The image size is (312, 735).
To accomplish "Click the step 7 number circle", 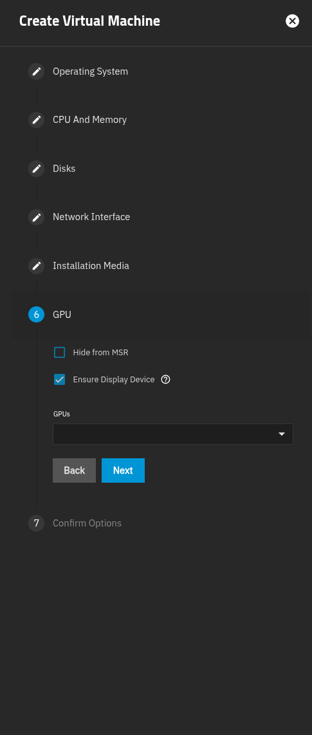I will (x=37, y=523).
